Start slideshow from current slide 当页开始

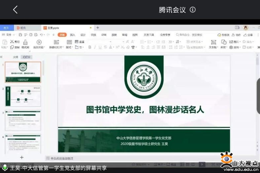[x=39, y=44]
